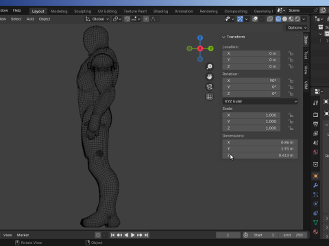329x246 pixels.
Task: Click the blue Z axis gizmo handle
Action: click(200, 38)
